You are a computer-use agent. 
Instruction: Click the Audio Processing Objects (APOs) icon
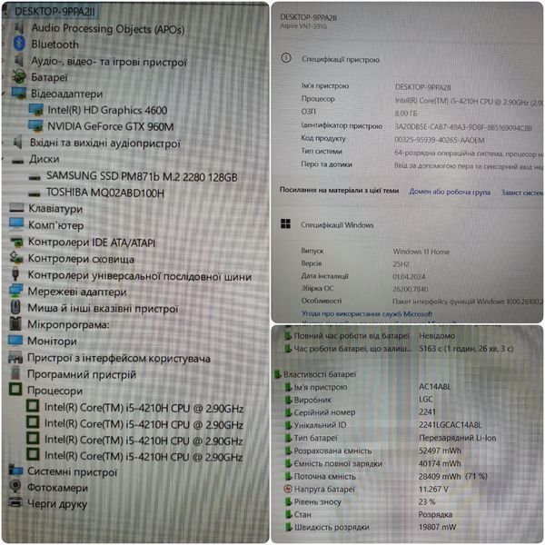[19, 27]
